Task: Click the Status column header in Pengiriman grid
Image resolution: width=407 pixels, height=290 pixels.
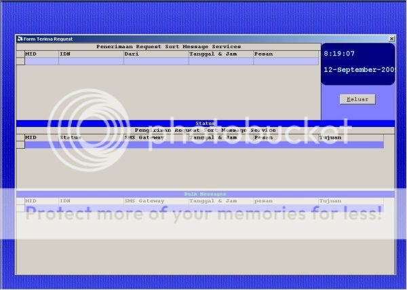Action: 91,138
